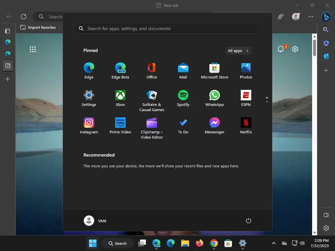Open the Edge apps grid launcher
This screenshot has height=251, width=335.
[33, 49]
